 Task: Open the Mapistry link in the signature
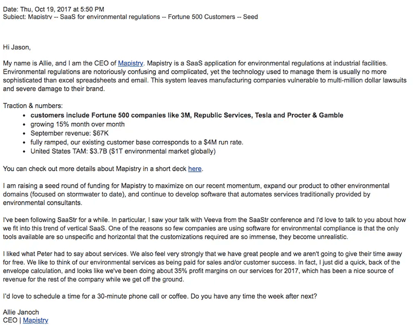click(x=35, y=320)
